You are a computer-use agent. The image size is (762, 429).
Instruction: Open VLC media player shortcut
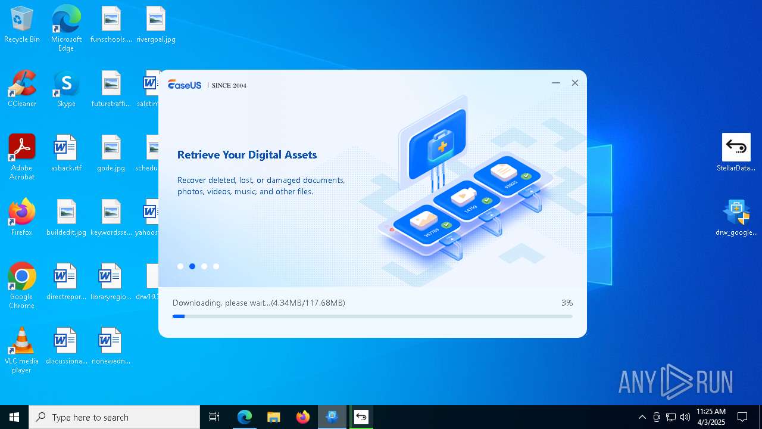(22, 350)
